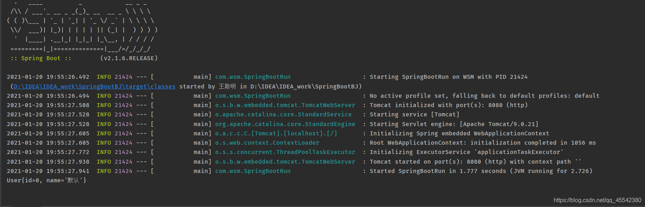
Task: Click the User{id=0, name='默认'} output line
Action: coord(46,180)
